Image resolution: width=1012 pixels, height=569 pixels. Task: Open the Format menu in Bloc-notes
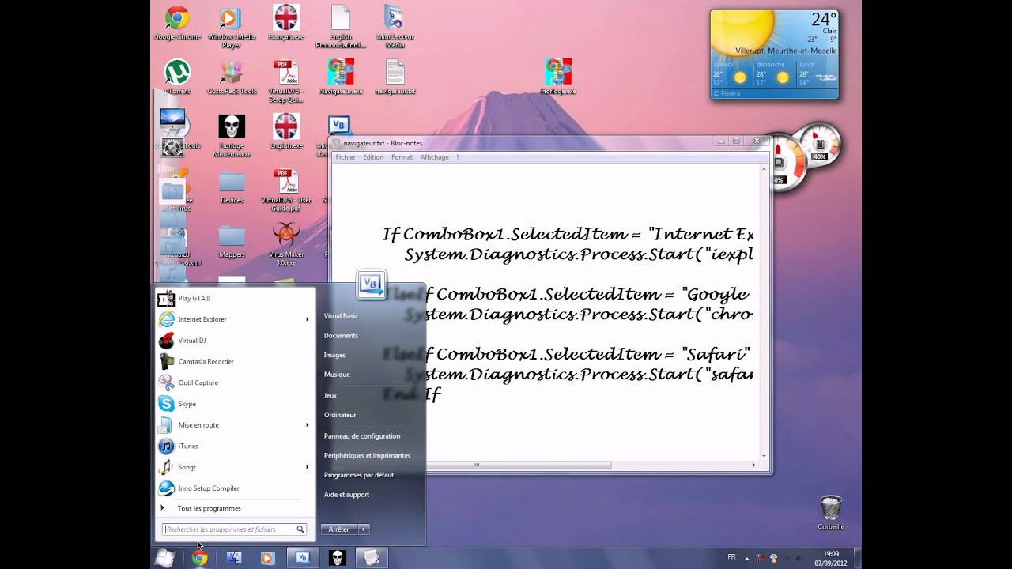(402, 157)
